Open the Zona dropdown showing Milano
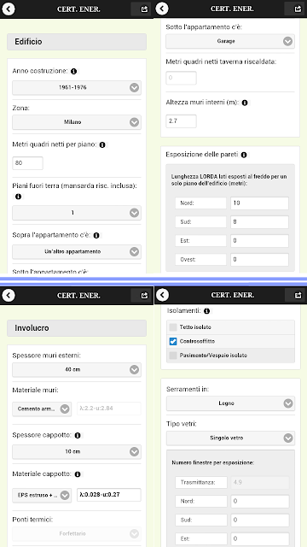This screenshot has height=547, width=307. click(x=77, y=122)
